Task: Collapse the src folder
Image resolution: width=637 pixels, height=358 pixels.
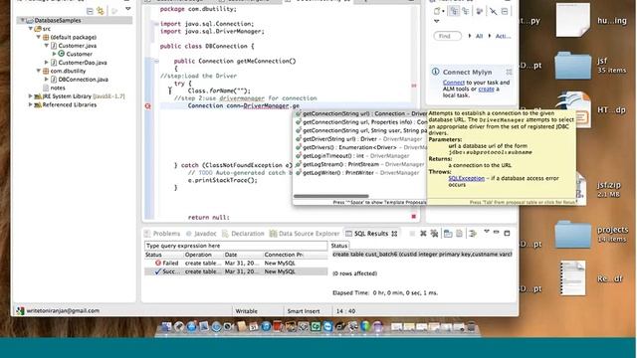Action: (31, 29)
